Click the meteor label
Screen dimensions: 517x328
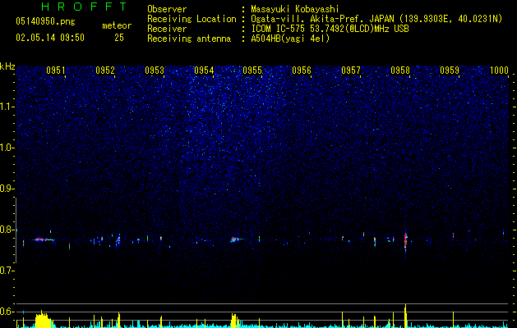(117, 25)
